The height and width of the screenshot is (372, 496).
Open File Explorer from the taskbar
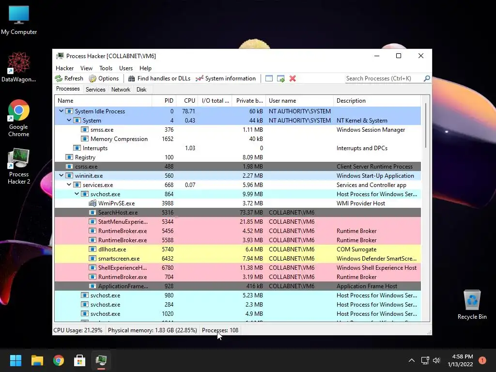pyautogui.click(x=37, y=360)
